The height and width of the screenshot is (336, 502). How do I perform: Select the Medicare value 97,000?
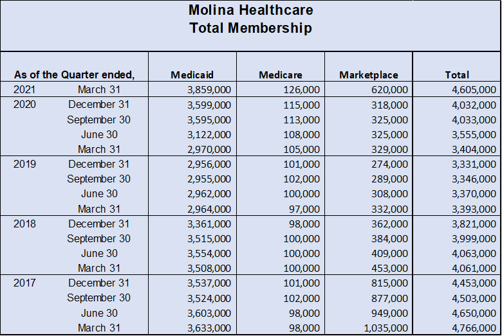tap(304, 209)
